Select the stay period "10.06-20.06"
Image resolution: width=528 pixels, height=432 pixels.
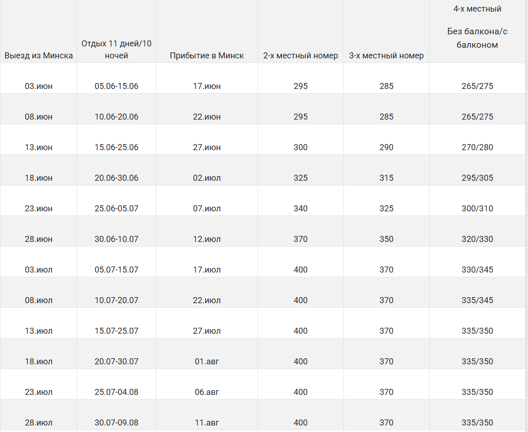116,117
